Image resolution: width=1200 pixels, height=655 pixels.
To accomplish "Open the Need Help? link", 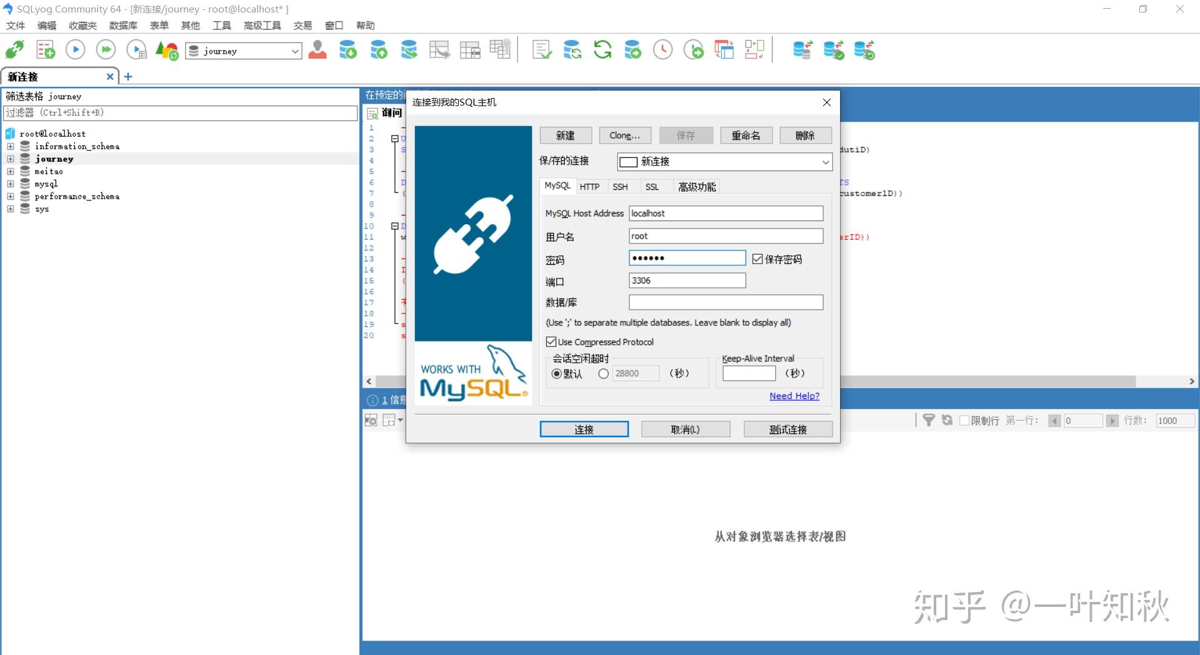I will click(x=794, y=396).
